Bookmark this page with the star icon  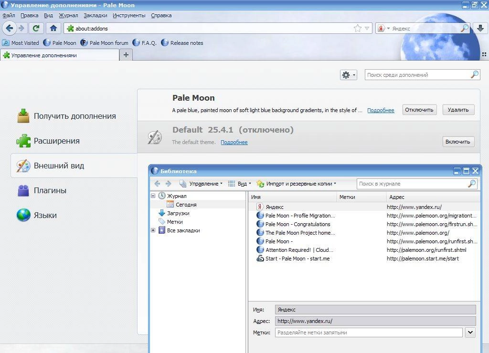tap(357, 28)
